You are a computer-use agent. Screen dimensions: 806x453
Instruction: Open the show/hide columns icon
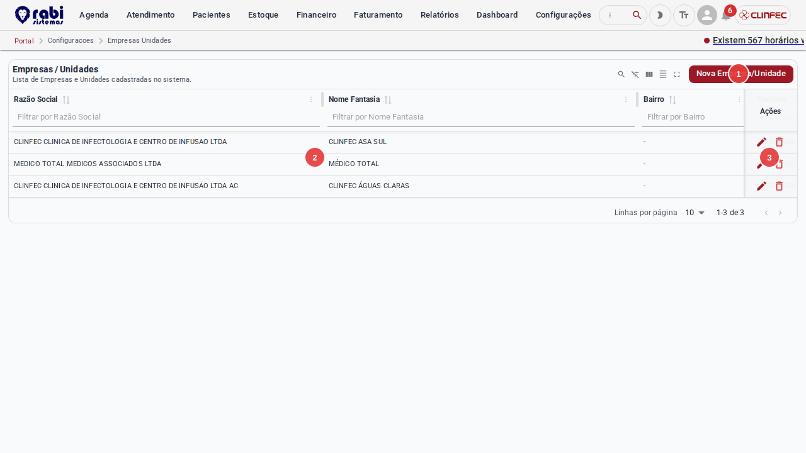(x=649, y=74)
